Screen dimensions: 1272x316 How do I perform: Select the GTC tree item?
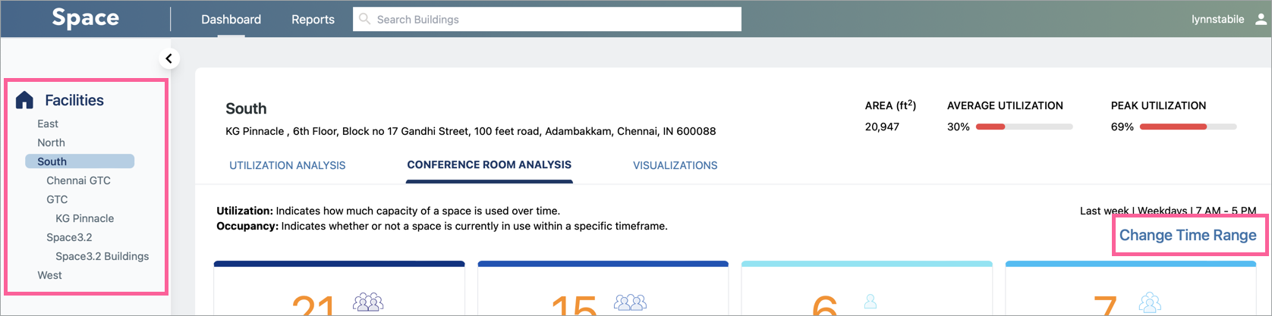tap(57, 199)
